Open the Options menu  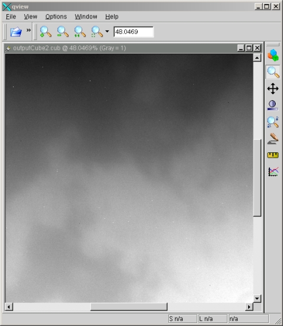click(56, 17)
